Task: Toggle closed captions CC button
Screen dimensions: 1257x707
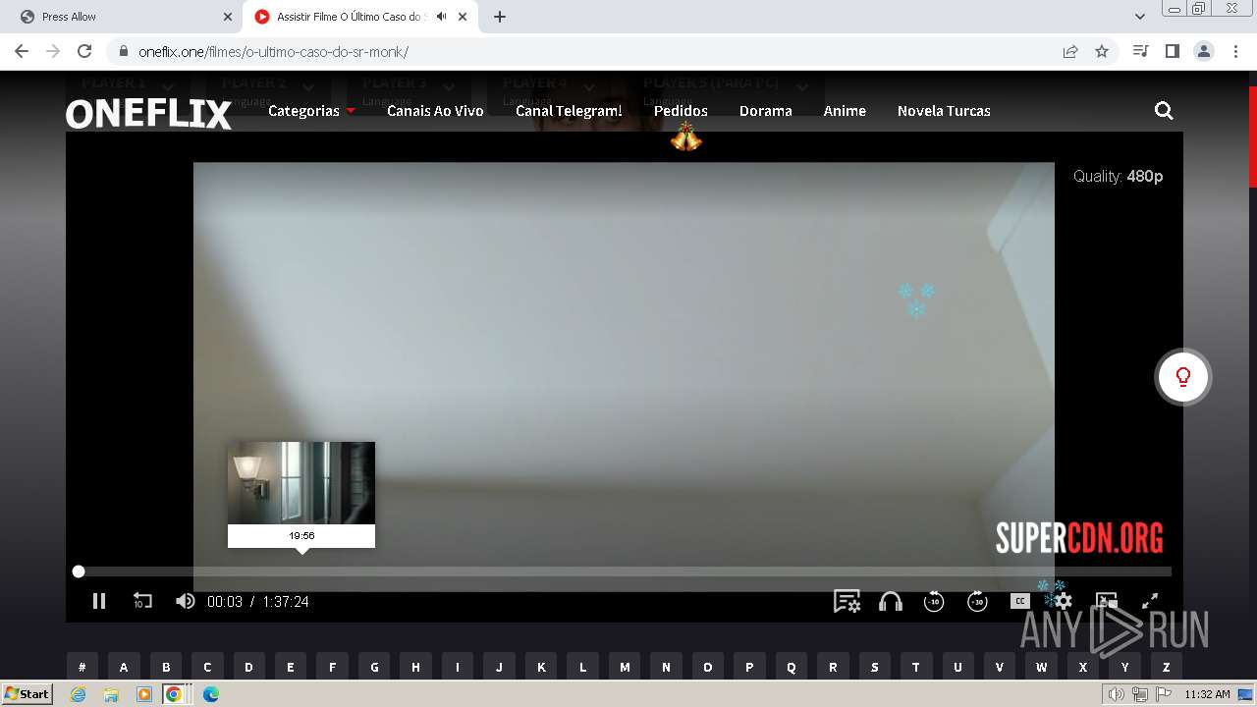Action: point(1020,601)
